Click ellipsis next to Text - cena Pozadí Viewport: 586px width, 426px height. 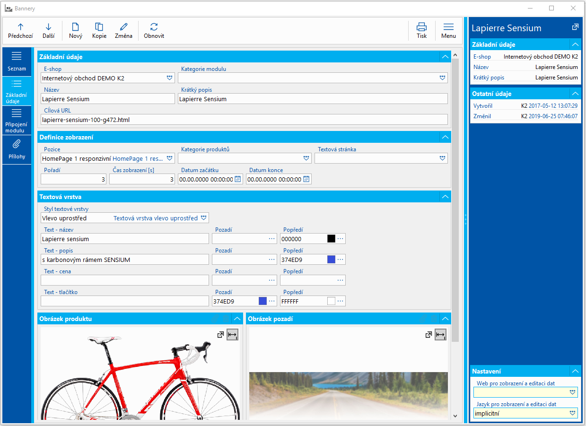tap(271, 280)
